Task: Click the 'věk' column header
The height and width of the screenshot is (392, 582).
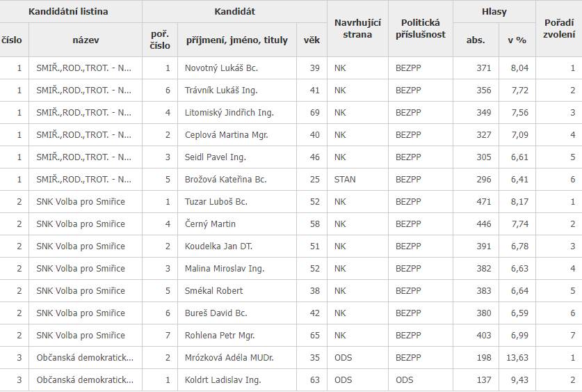Action: 312,40
